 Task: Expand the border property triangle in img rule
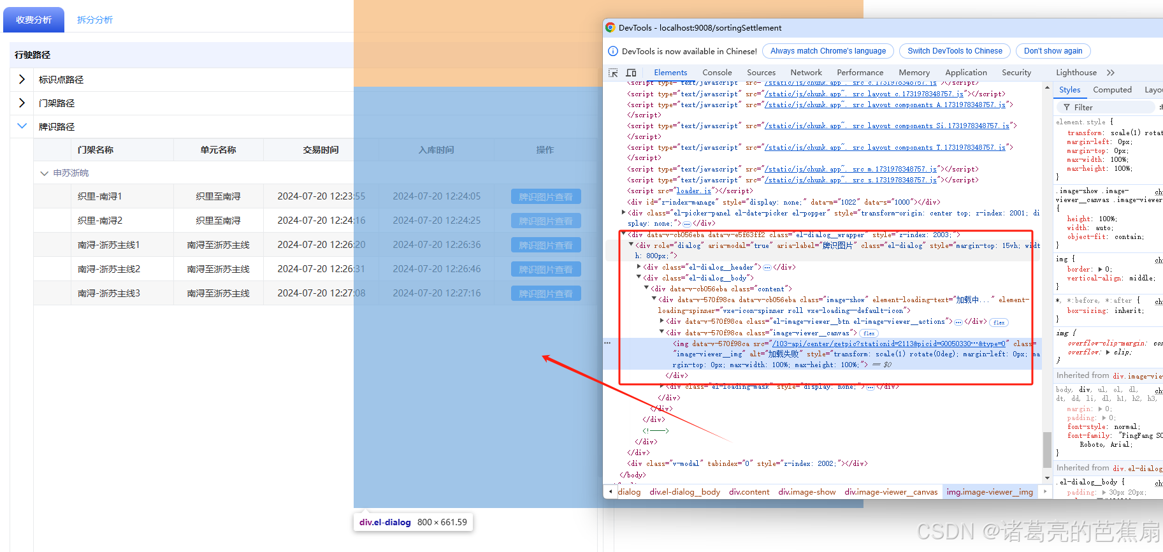click(x=1101, y=269)
